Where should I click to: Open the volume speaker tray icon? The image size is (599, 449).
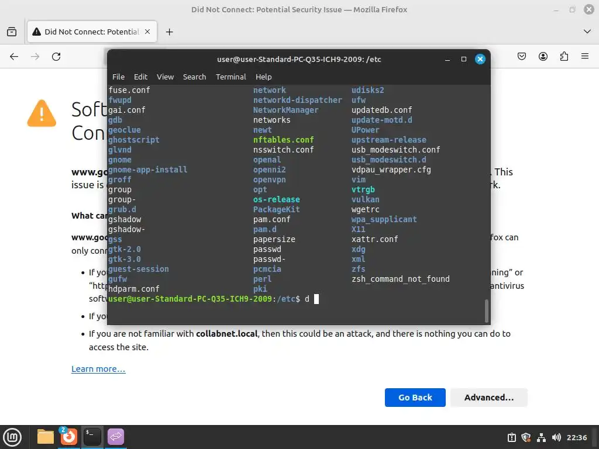[x=556, y=437]
